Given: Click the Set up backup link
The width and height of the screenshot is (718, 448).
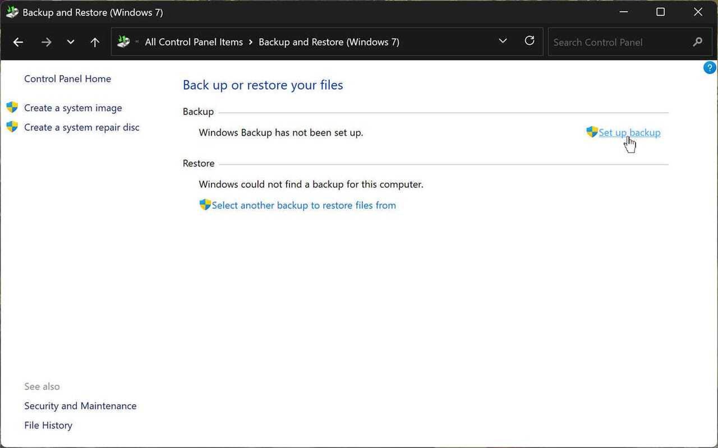Looking at the screenshot, I should 629,133.
